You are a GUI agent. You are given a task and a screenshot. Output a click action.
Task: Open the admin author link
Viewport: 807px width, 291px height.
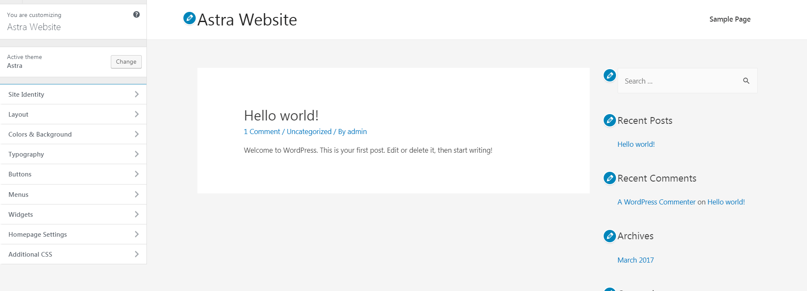[357, 132]
